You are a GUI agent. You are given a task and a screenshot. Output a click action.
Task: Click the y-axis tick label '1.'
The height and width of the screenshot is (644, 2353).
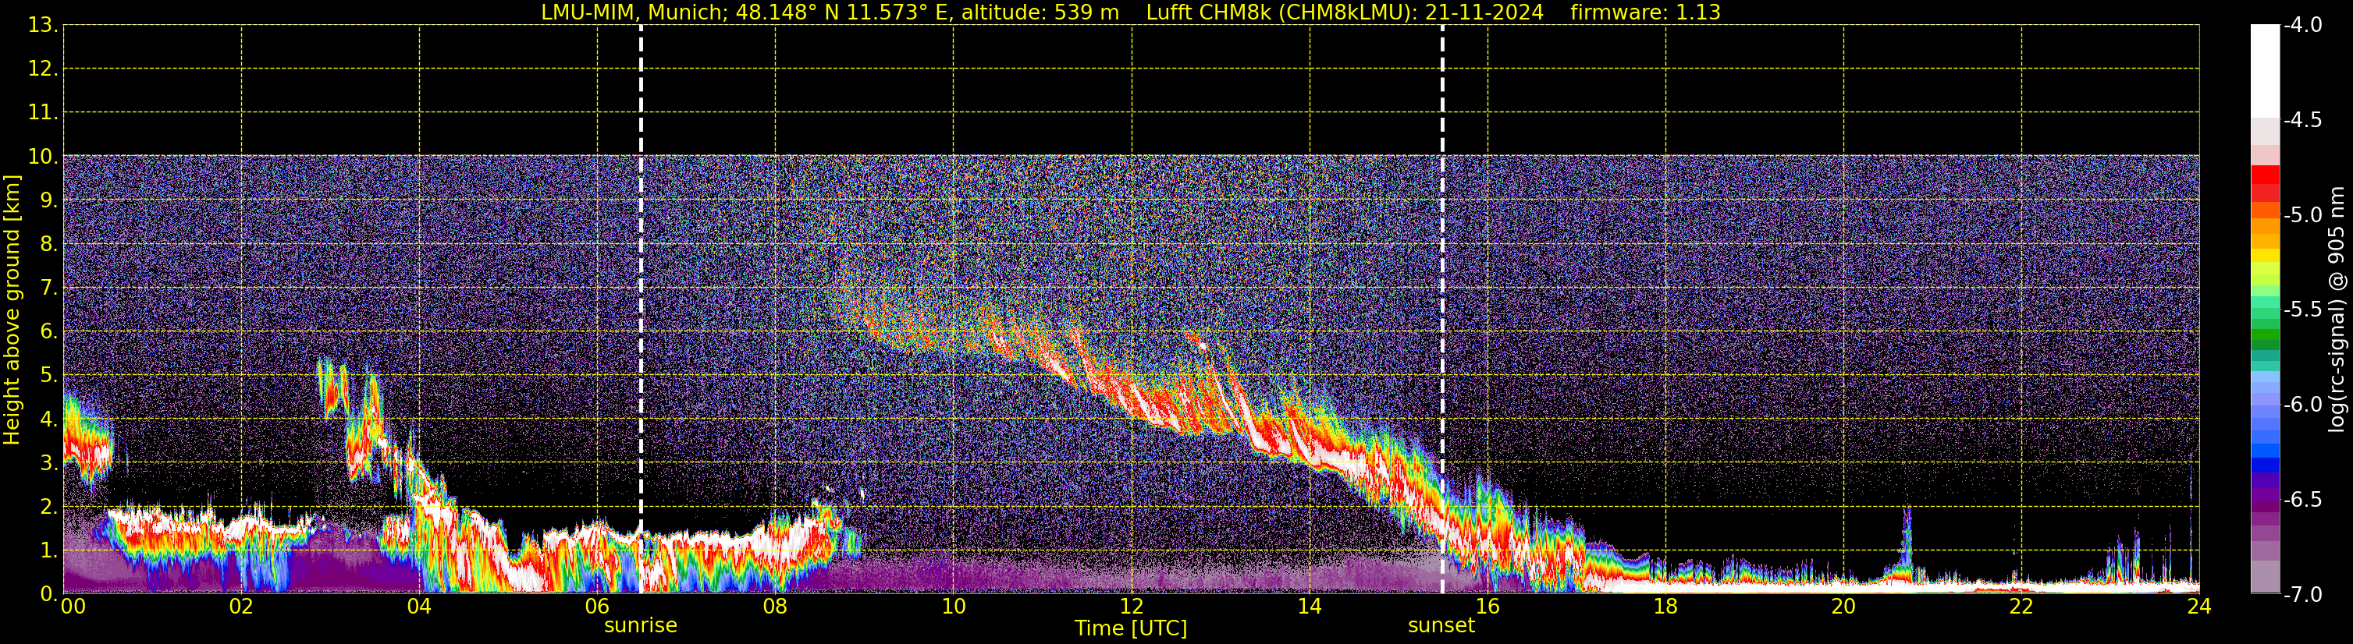(x=48, y=551)
